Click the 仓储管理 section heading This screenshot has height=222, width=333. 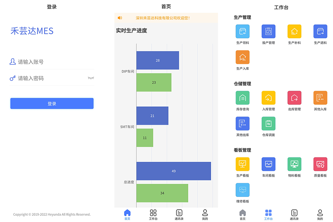click(242, 84)
